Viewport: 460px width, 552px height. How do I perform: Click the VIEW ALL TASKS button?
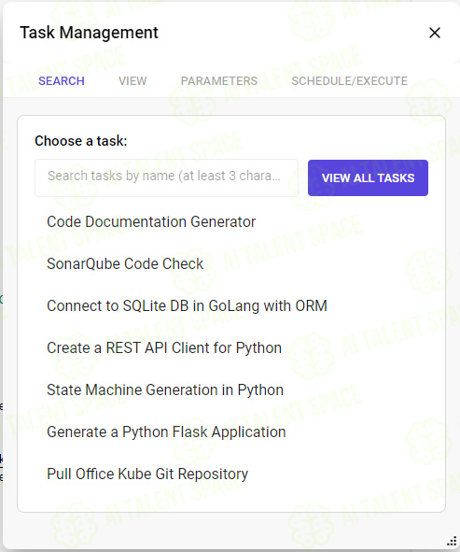pos(368,177)
